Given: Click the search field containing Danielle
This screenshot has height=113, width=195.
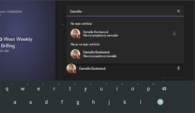Looking at the screenshot, I should click(x=125, y=11).
